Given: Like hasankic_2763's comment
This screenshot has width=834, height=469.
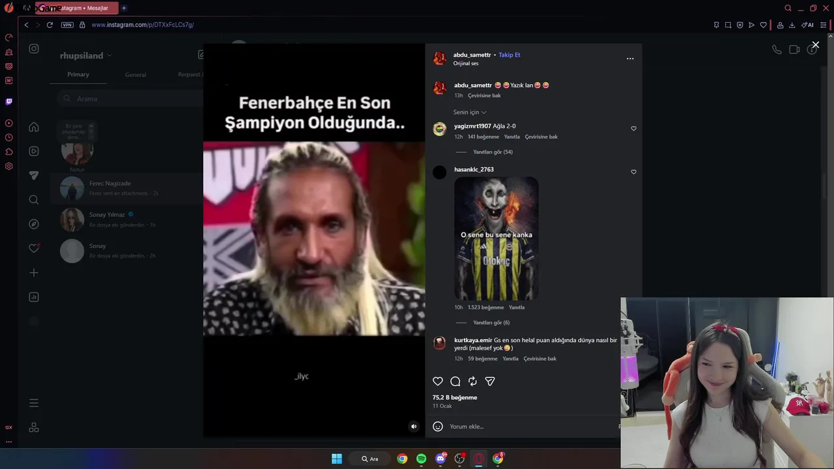Looking at the screenshot, I should click(633, 172).
